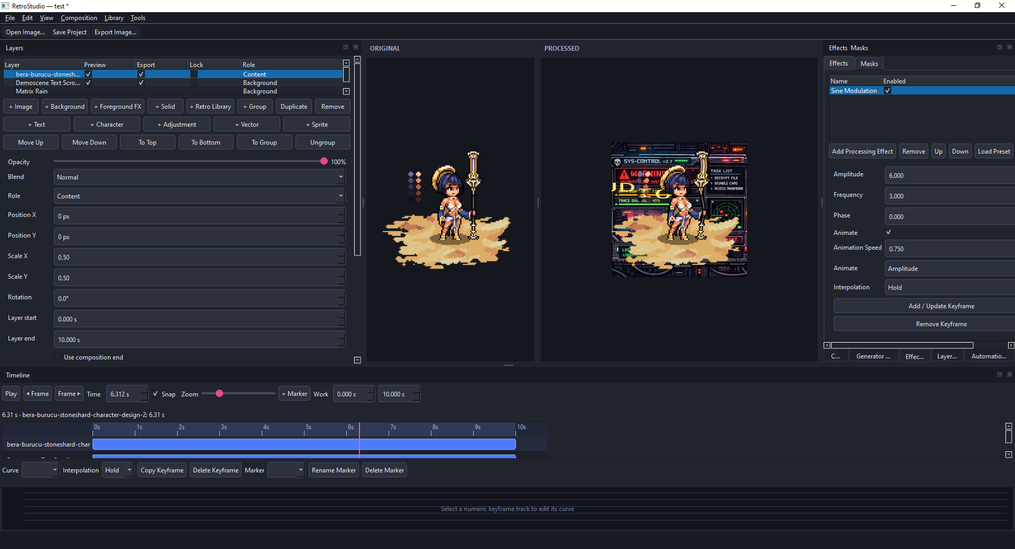The width and height of the screenshot is (1015, 549).
Task: Close the Timeline panel
Action: point(1010,374)
